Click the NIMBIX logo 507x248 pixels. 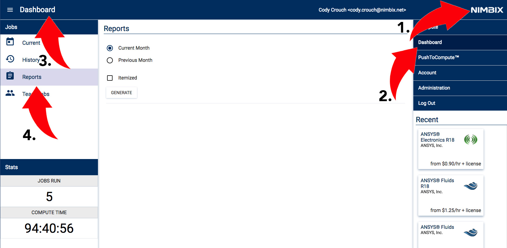coord(487,10)
